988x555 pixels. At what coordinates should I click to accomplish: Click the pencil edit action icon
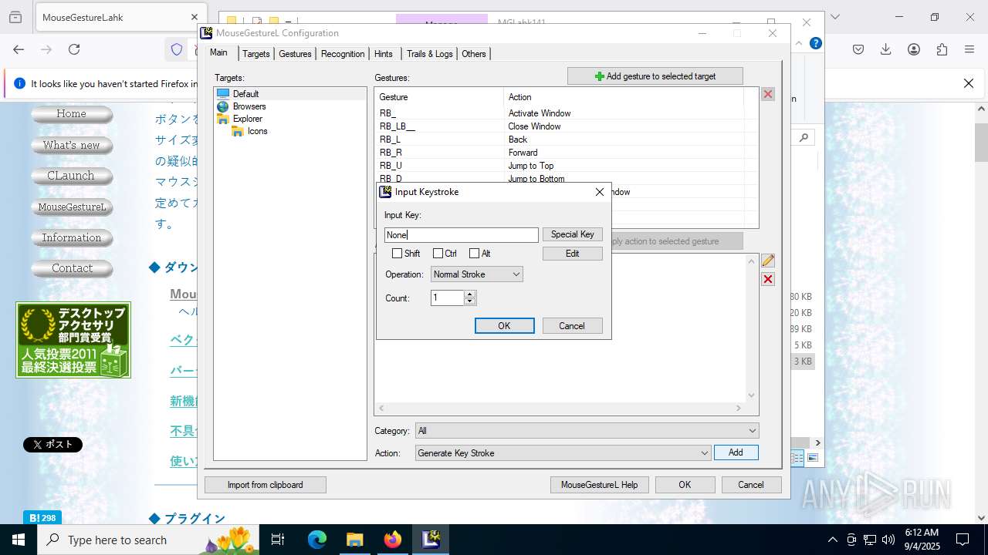(768, 261)
